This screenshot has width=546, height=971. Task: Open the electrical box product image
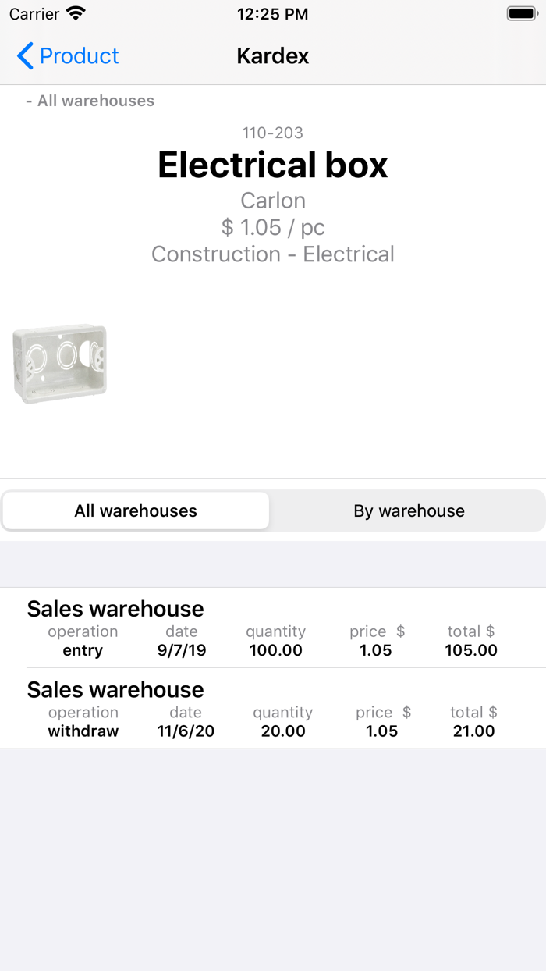click(x=60, y=365)
